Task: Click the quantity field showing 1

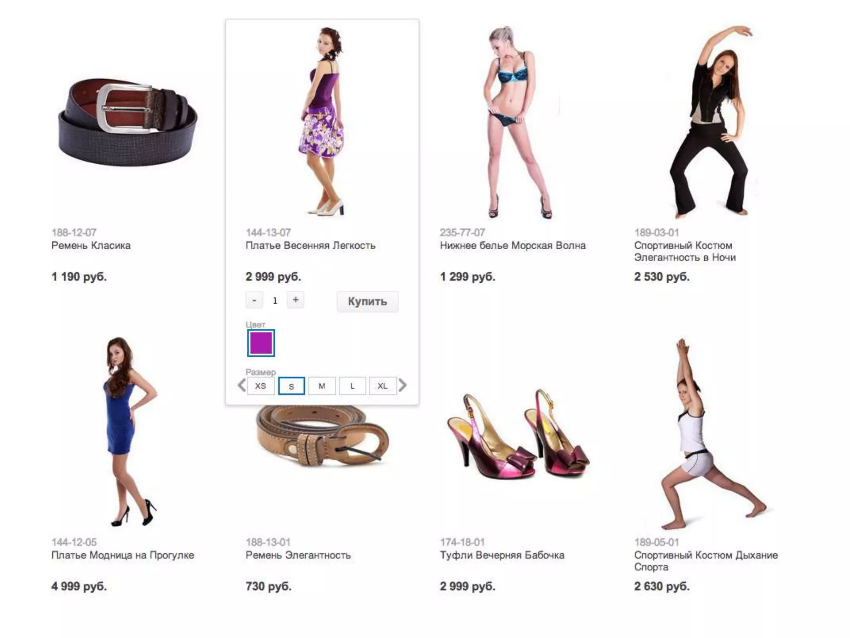Action: pos(275,300)
